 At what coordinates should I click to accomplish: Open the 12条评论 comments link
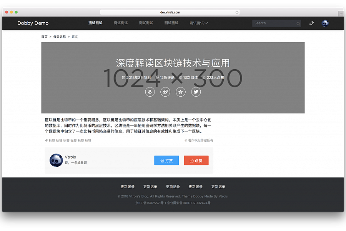[167, 78]
